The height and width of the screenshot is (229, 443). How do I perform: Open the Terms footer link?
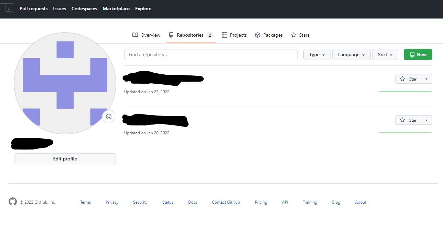click(85, 202)
